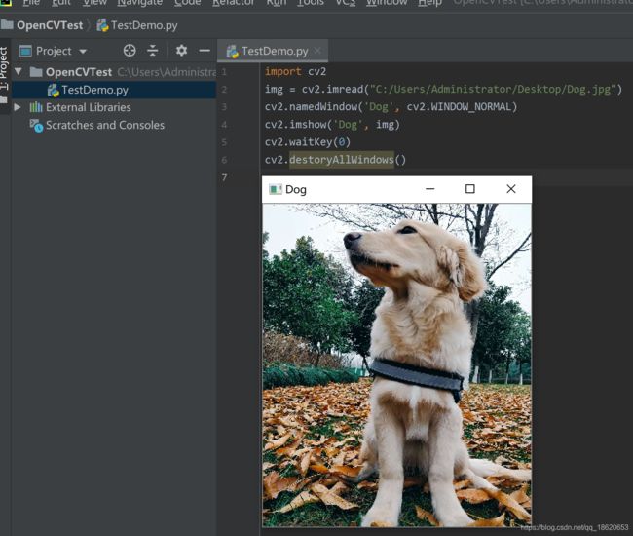Open the Navigate menu
The width and height of the screenshot is (633, 536).
139,3
